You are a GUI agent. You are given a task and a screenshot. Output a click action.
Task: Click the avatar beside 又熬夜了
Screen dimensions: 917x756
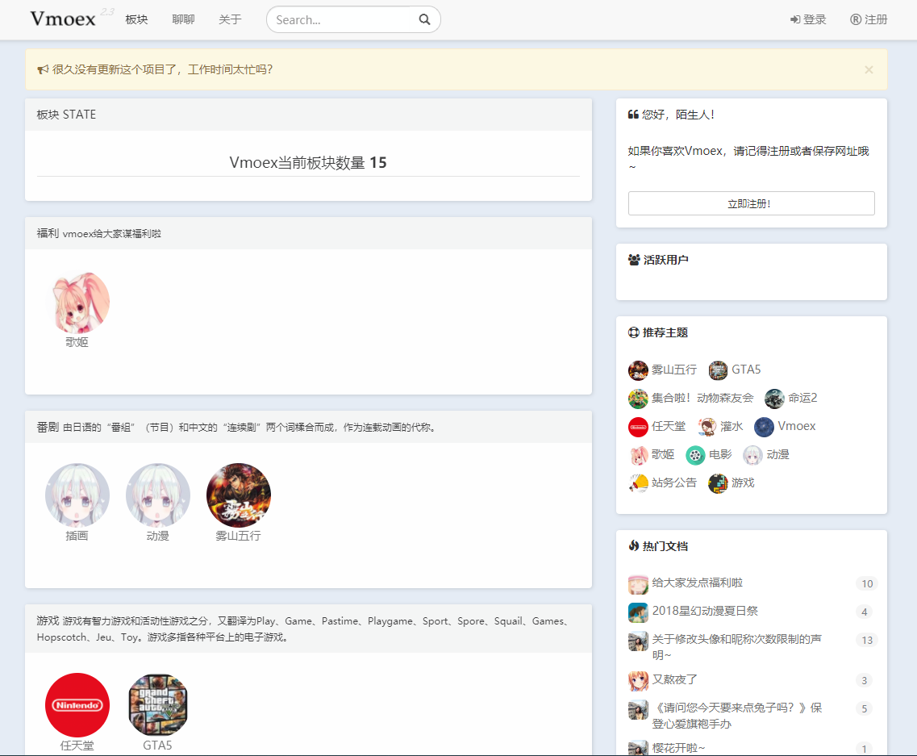[x=638, y=681]
